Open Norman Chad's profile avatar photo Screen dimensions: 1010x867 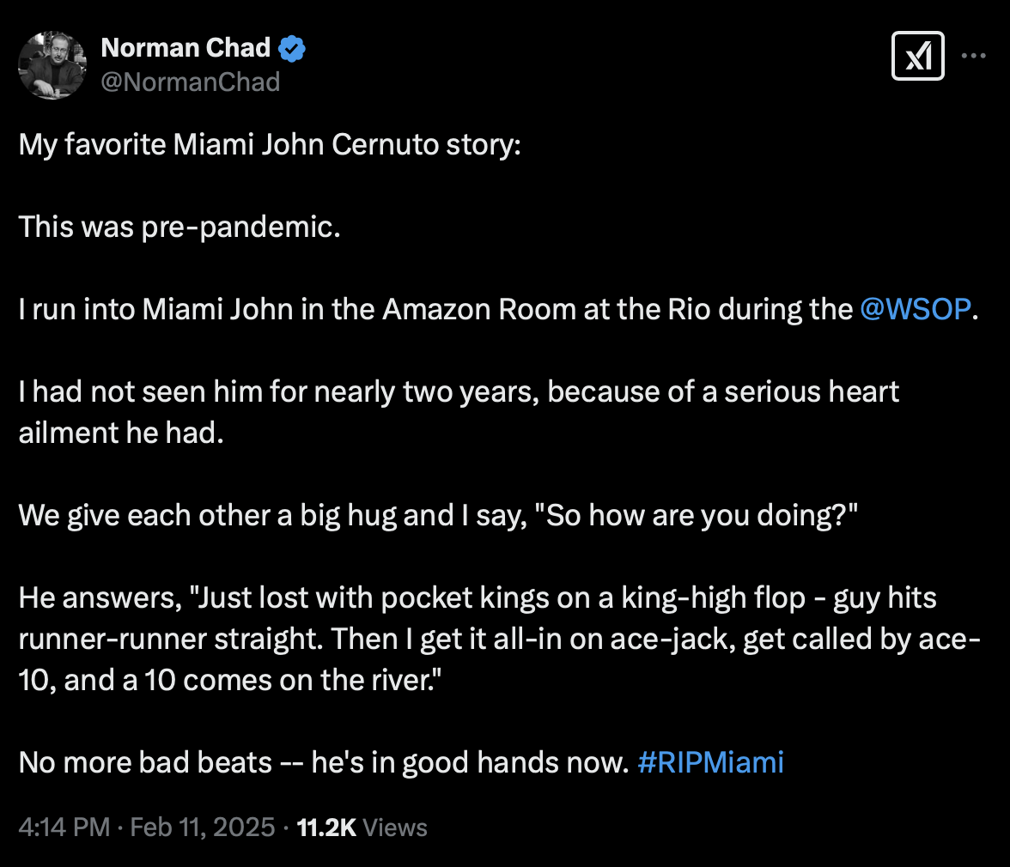52,65
